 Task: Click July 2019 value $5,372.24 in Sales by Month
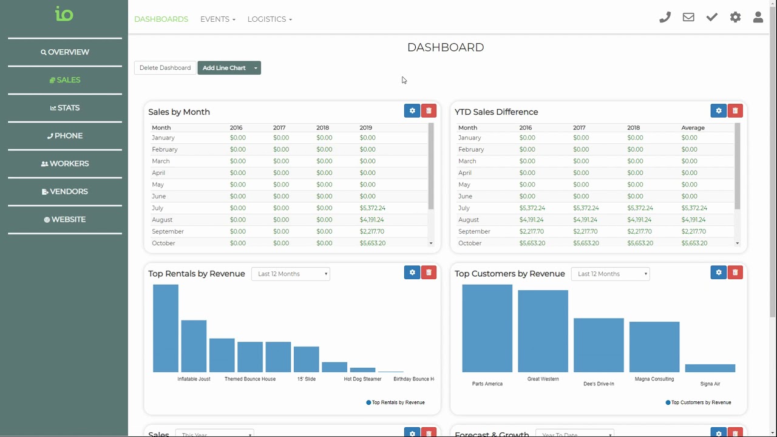point(372,208)
